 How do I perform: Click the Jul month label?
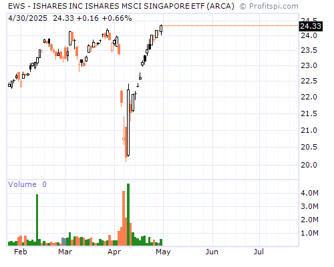[x=259, y=252]
